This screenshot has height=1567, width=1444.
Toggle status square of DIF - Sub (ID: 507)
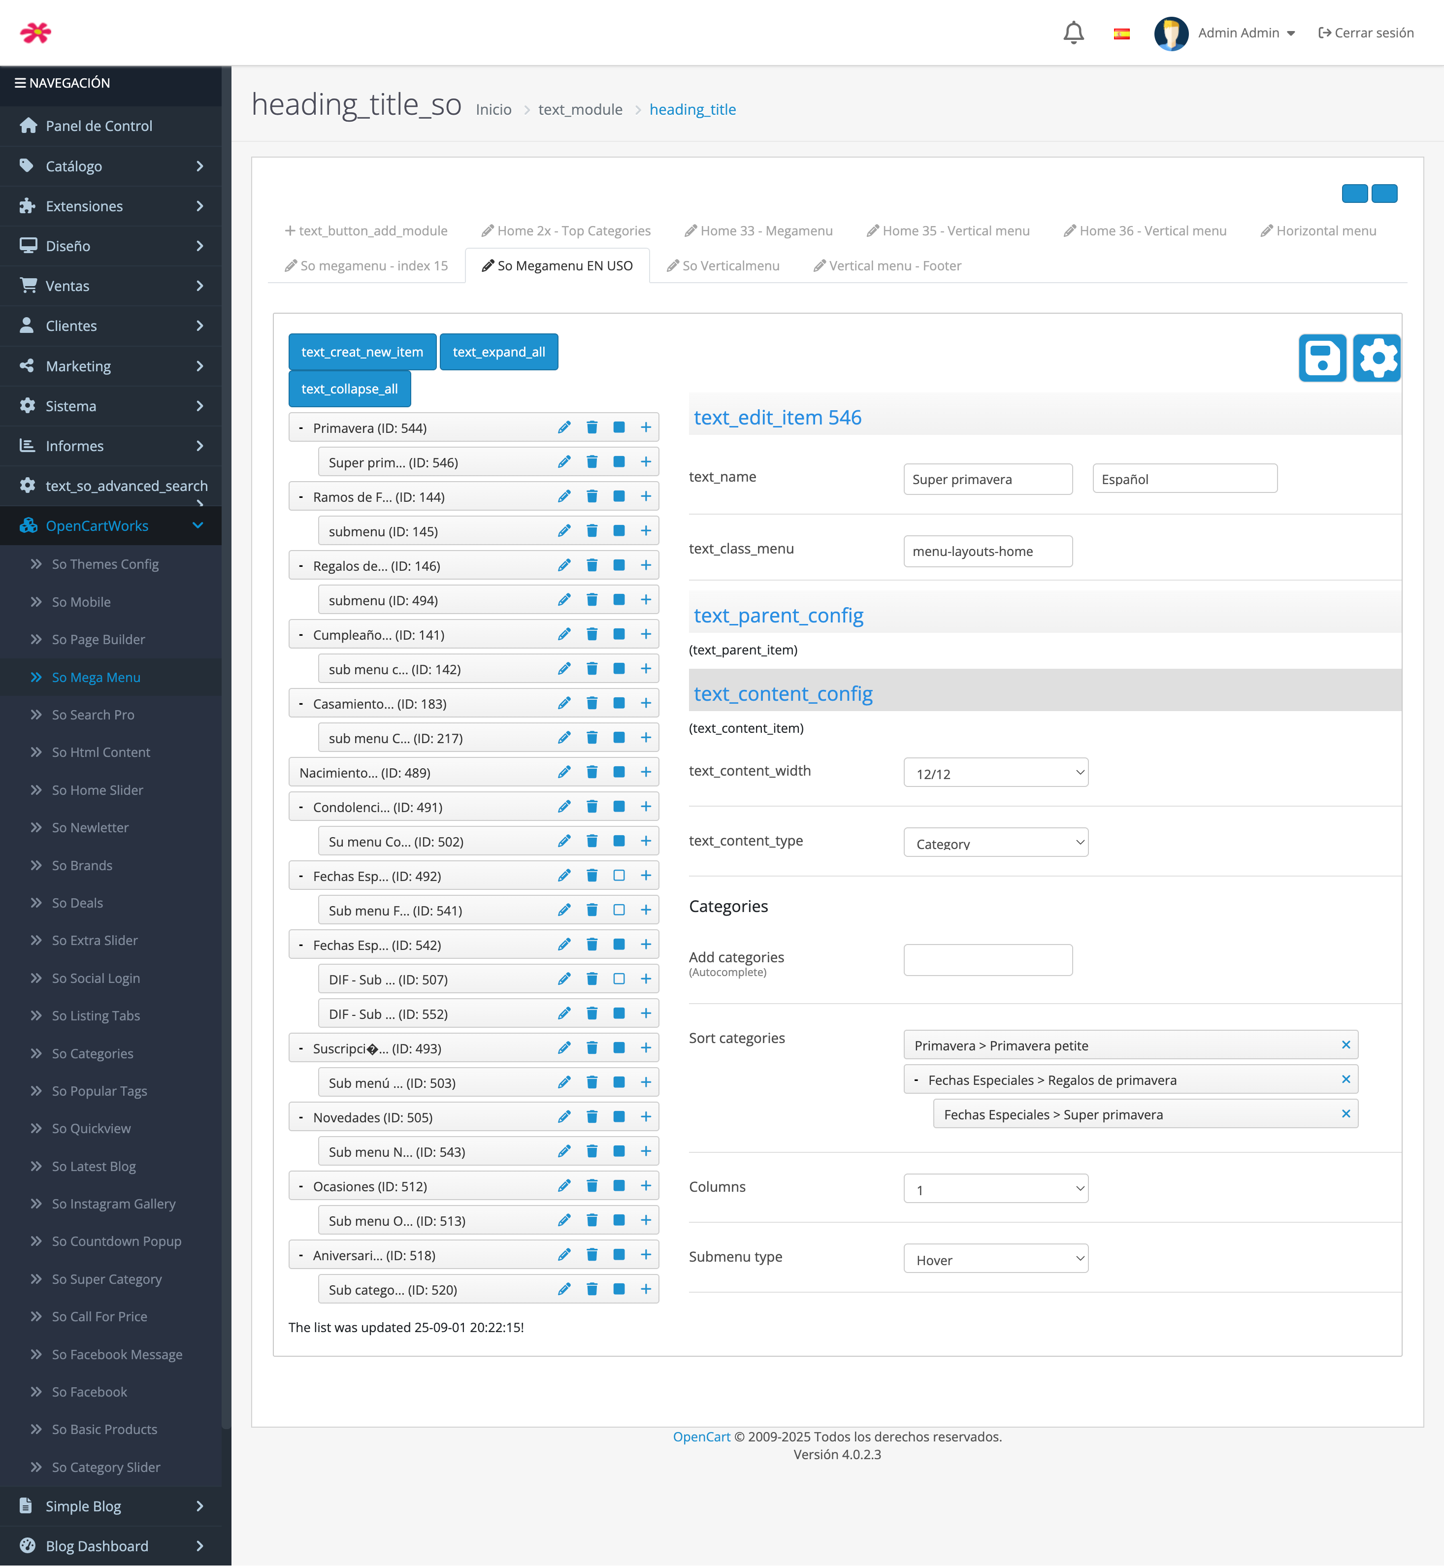[x=619, y=979]
